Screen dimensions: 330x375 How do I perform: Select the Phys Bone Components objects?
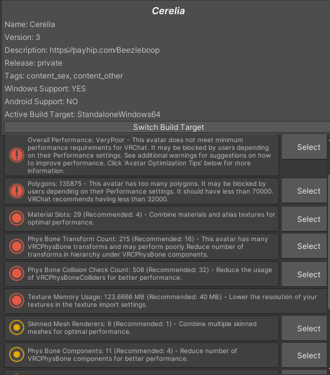pyautogui.click(x=304, y=355)
